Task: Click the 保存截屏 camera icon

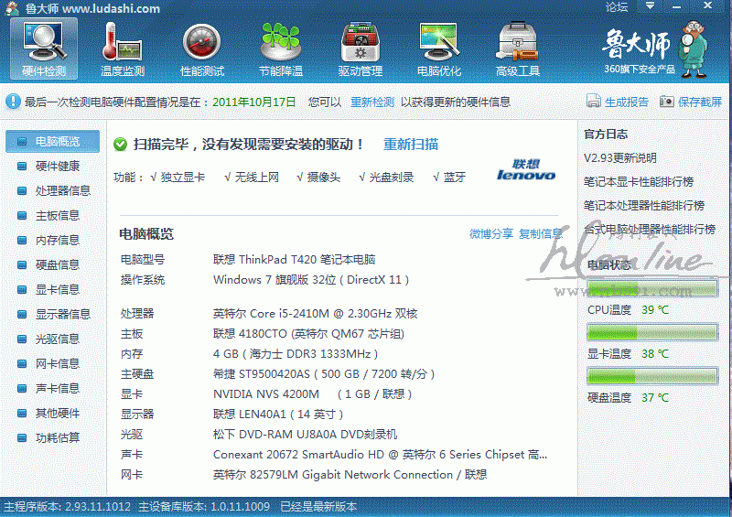Action: pyautogui.click(x=667, y=102)
